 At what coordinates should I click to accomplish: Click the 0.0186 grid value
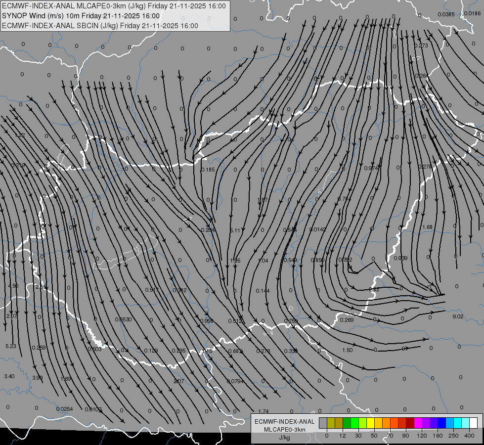click(472, 13)
